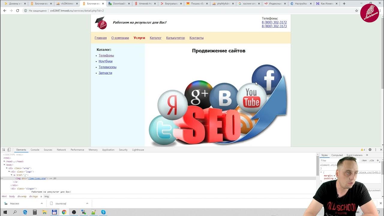Add a new style rule with plus icon
This screenshot has width=384, height=216.
tap(378, 160)
